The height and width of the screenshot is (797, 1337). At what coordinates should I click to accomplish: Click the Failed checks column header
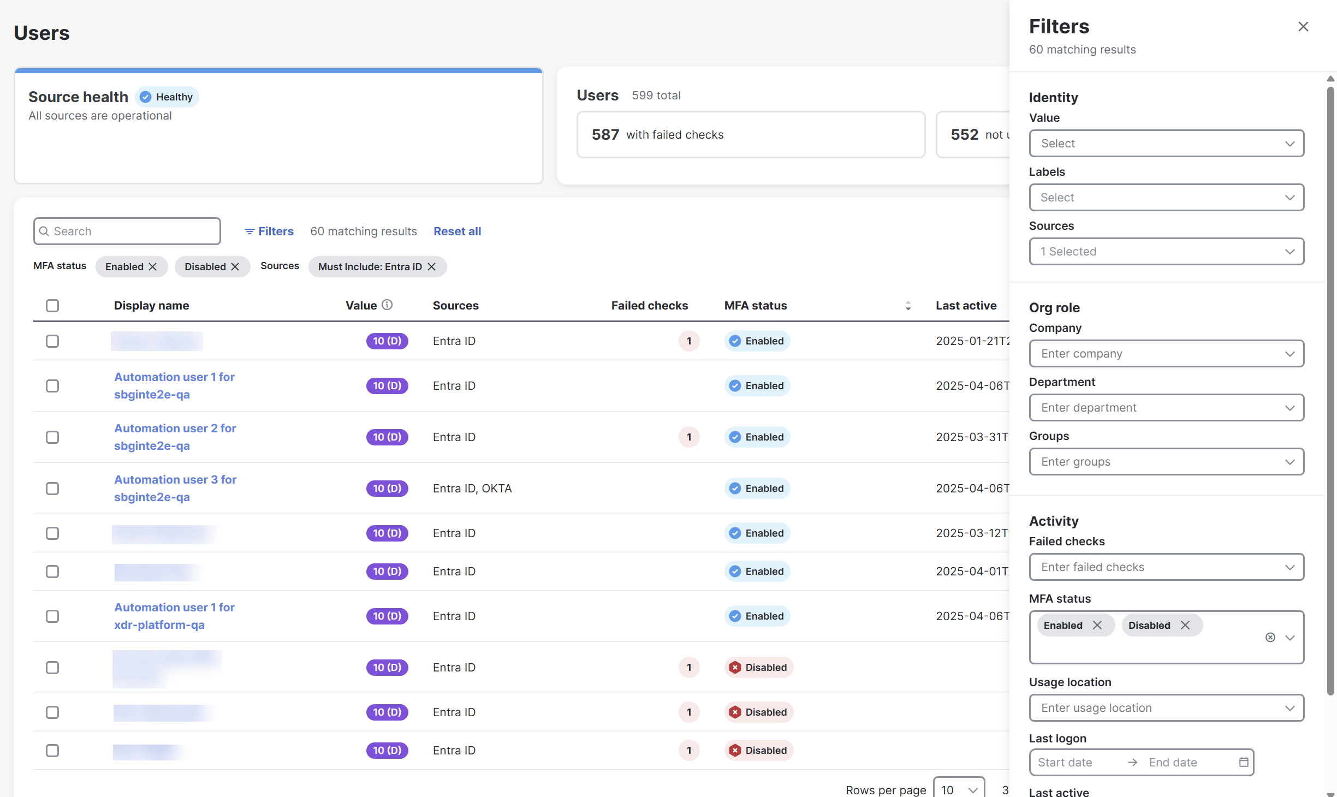point(649,306)
